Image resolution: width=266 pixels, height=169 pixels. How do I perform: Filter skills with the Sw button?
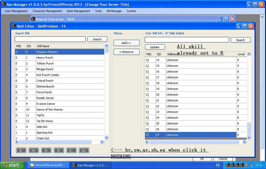pos(34,150)
